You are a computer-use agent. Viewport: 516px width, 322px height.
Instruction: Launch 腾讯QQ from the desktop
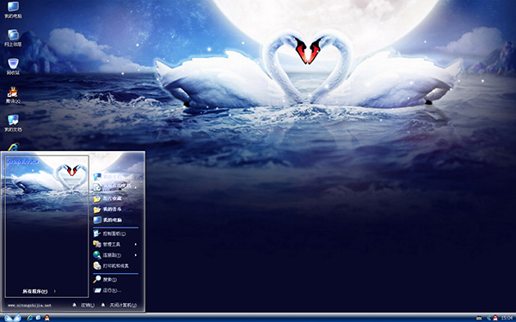coord(13,95)
